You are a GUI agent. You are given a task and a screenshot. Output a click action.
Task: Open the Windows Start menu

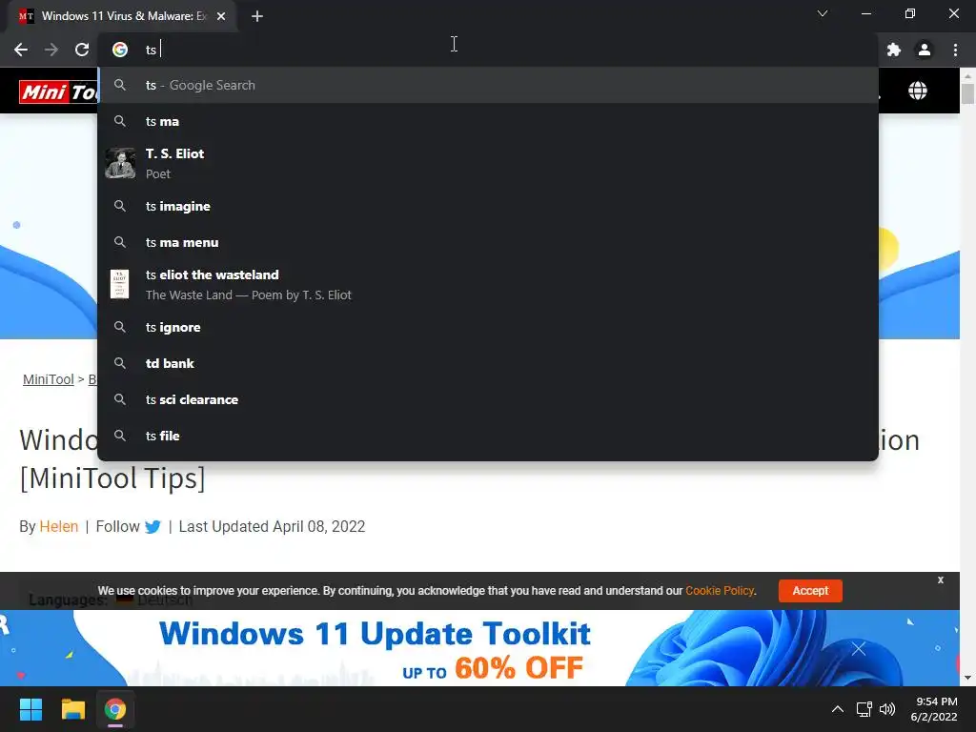(30, 709)
